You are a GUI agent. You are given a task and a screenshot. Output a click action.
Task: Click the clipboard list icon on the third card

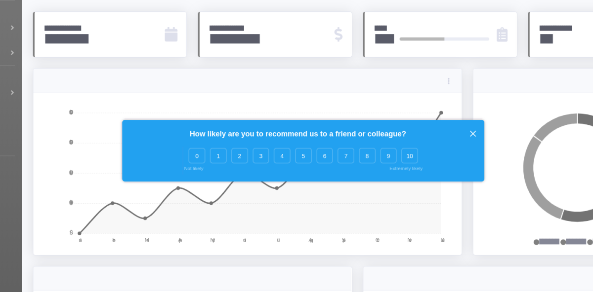pyautogui.click(x=502, y=35)
